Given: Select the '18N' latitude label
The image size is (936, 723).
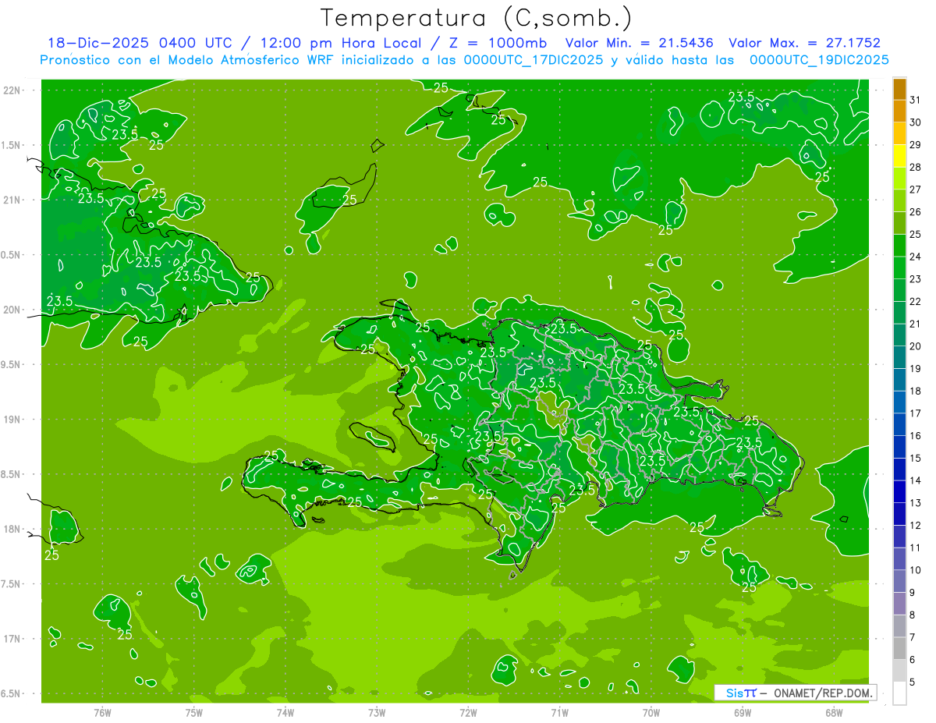Looking at the screenshot, I should (12, 529).
